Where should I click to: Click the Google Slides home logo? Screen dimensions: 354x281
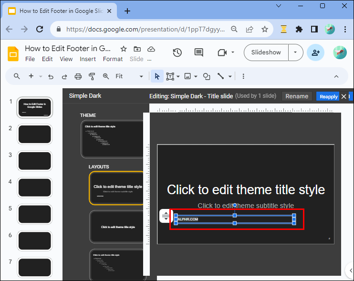coord(13,54)
